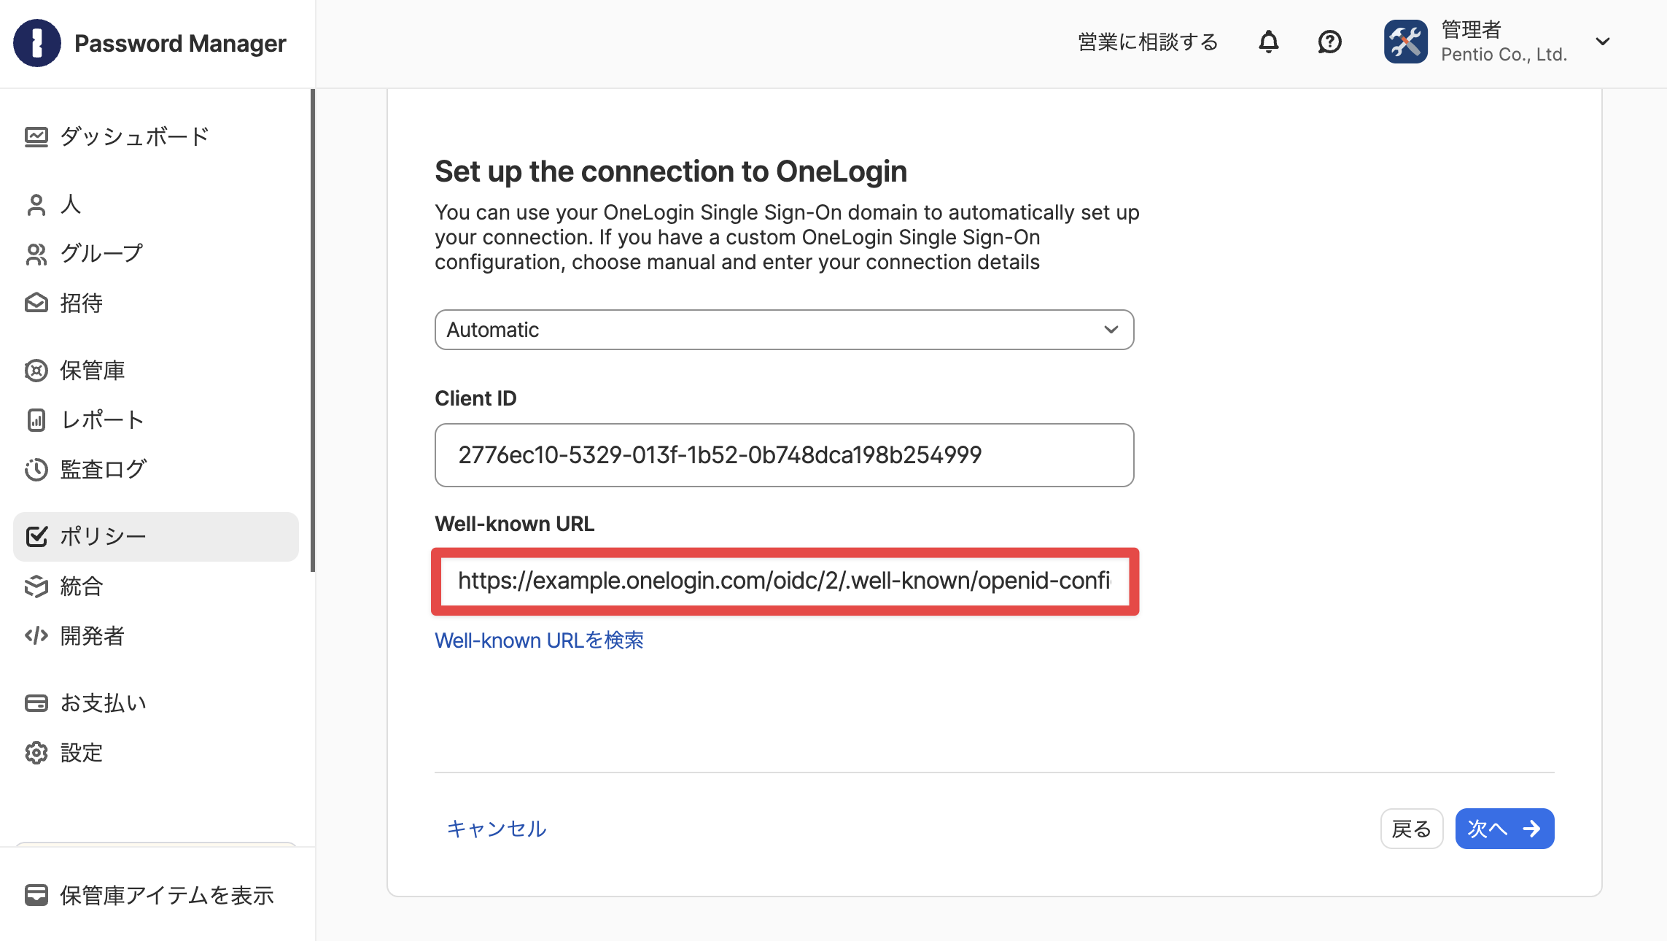The height and width of the screenshot is (941, 1667).
Task: Focus the Well-known URL input field
Action: click(x=784, y=581)
